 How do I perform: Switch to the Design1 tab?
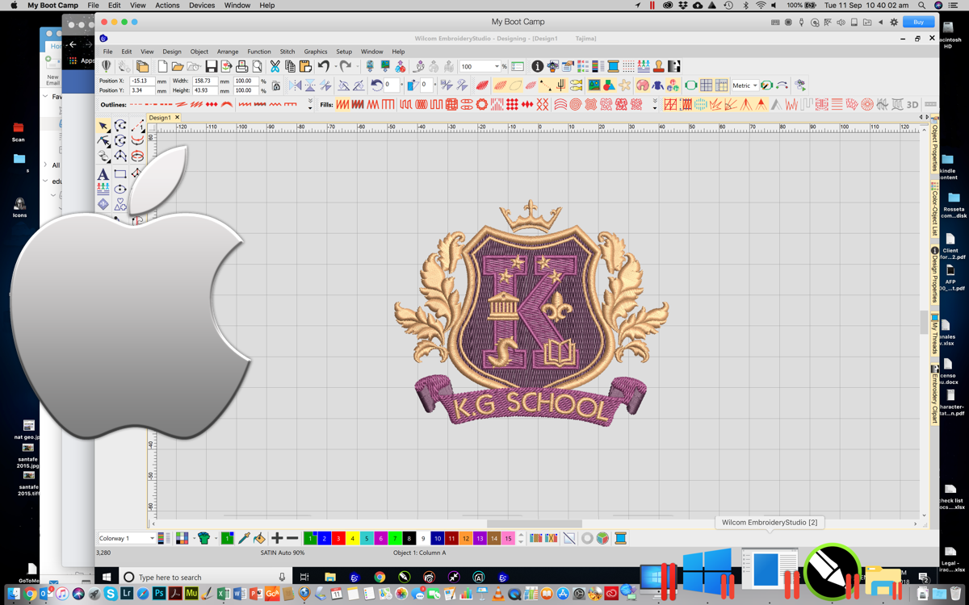pyautogui.click(x=160, y=118)
